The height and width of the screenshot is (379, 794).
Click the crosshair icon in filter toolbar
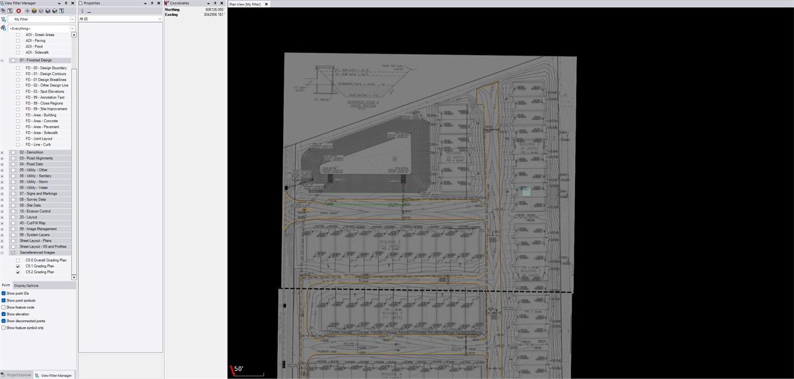26,11
